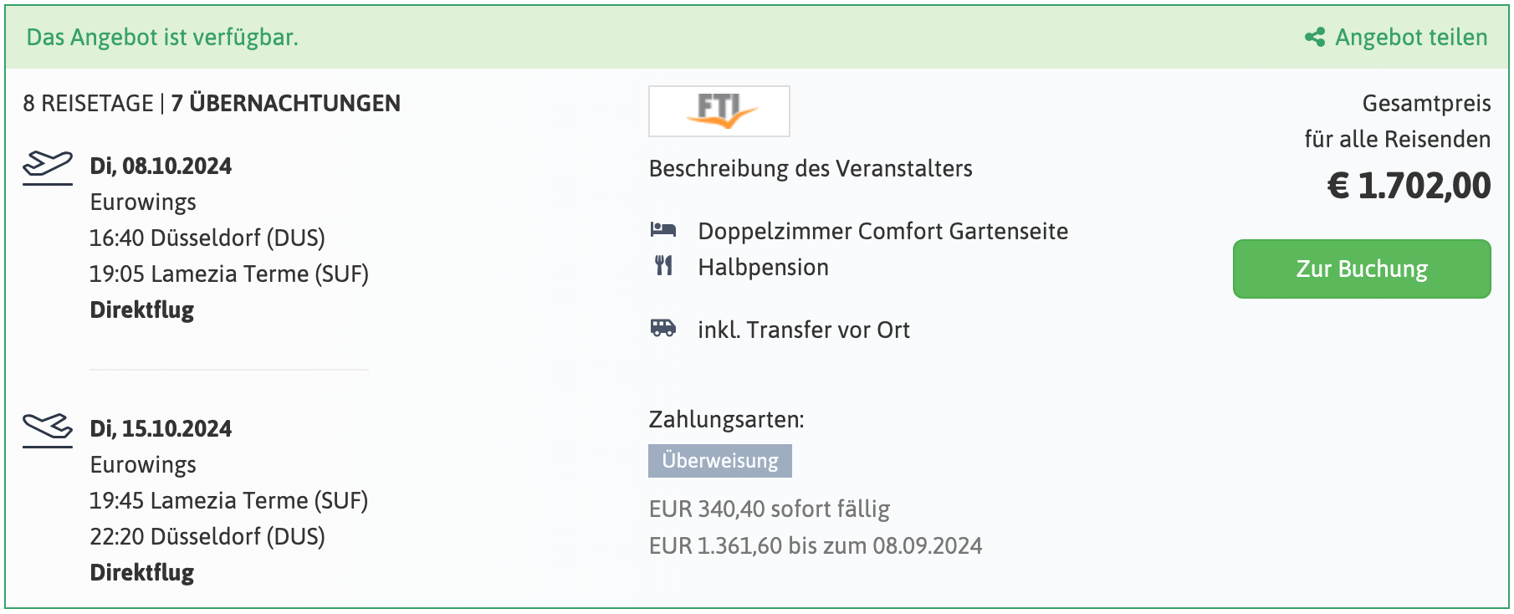Click Doppelzimmer Comfort Gartenseite text
Image resolution: width=1514 pixels, height=614 pixels.
click(x=883, y=231)
